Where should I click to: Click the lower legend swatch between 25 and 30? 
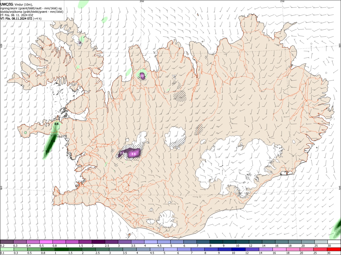pos(320,249)
